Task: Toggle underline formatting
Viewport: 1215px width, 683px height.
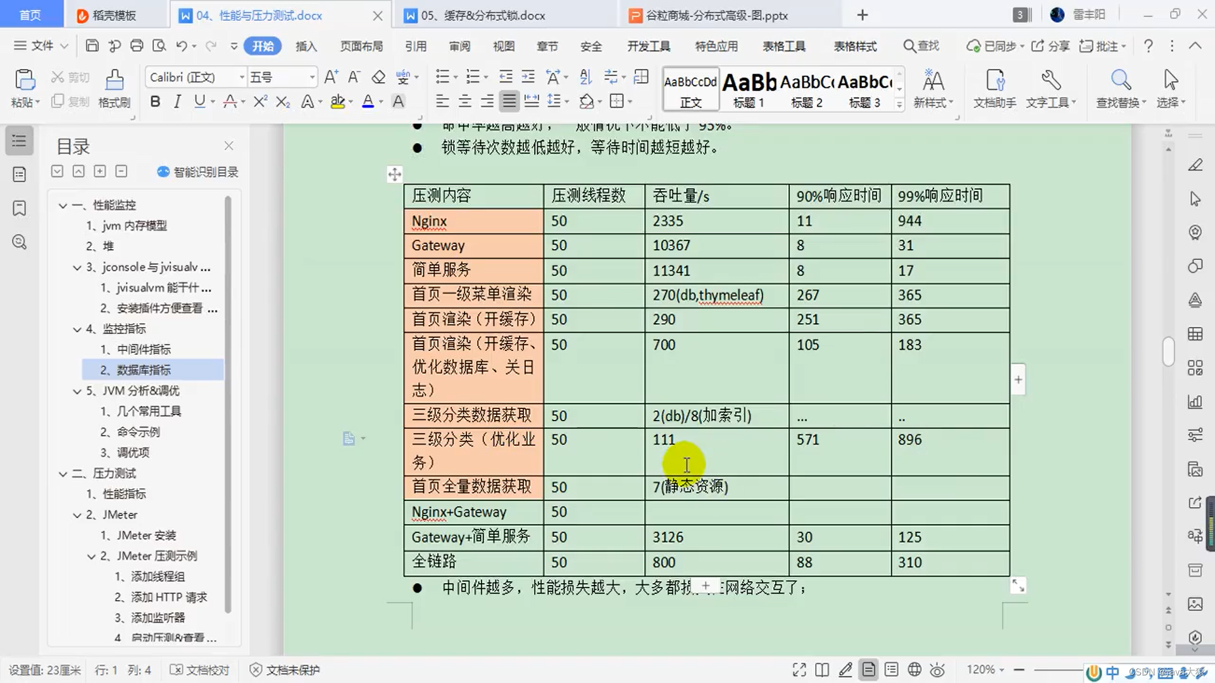Action: coord(199,102)
